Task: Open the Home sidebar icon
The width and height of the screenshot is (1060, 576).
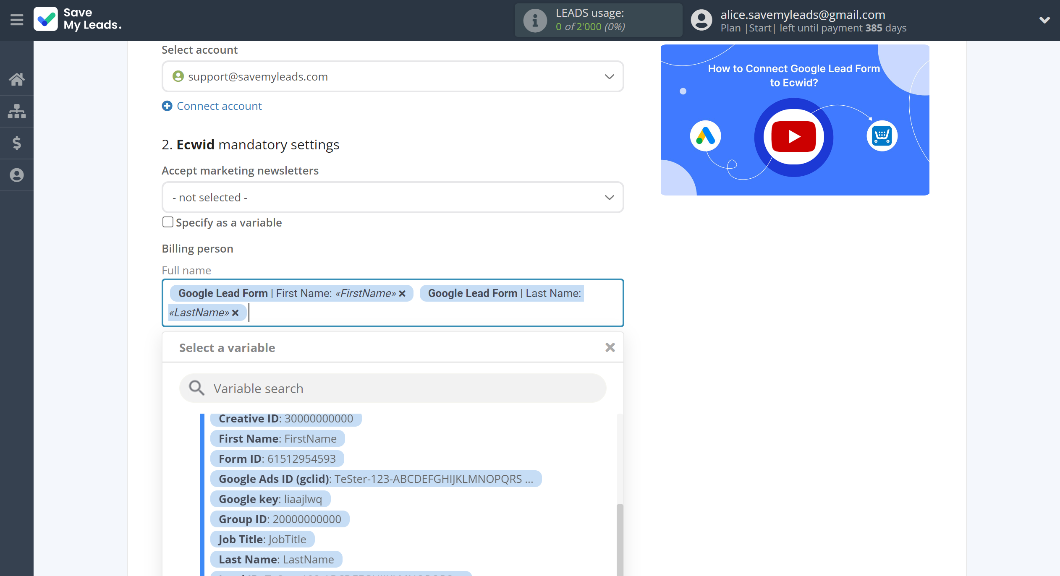Action: point(17,79)
